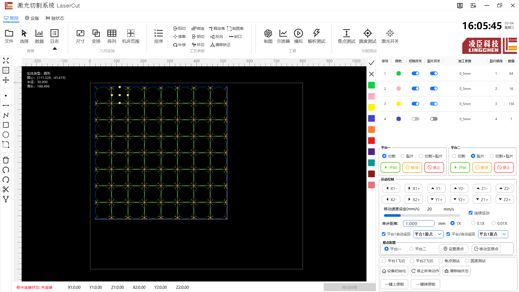
Task: Click the checkmark confirm icon
Action: [371, 63]
